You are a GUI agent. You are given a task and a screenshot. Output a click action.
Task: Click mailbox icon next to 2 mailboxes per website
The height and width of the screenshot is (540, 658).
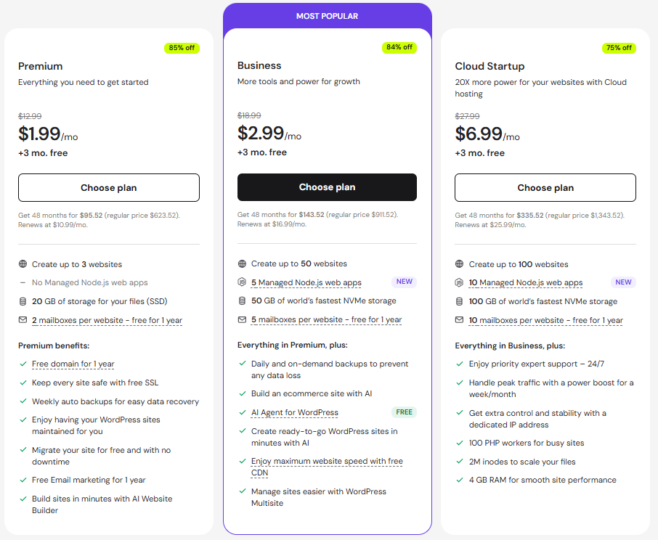[23, 320]
